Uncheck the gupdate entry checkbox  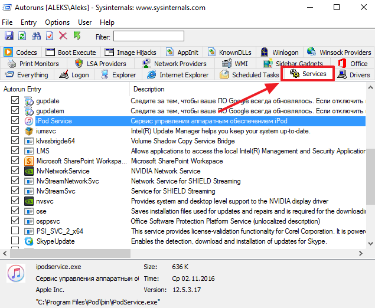pos(15,101)
